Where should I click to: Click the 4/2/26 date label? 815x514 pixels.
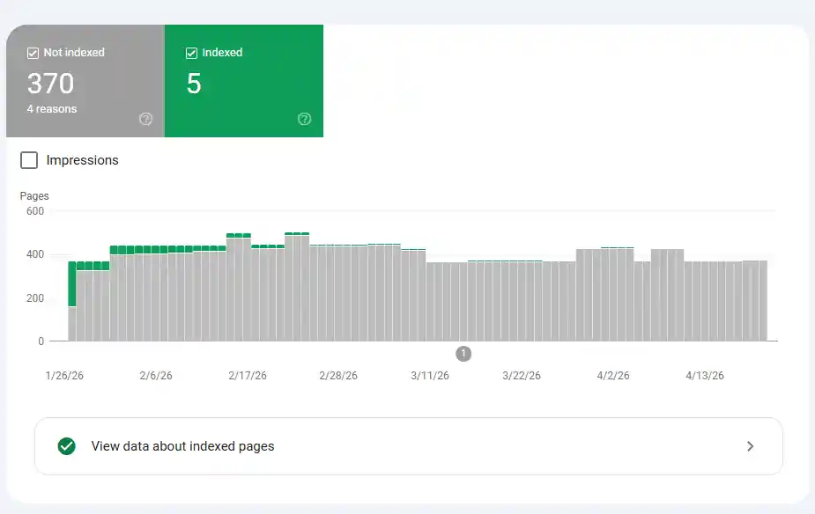(x=613, y=375)
